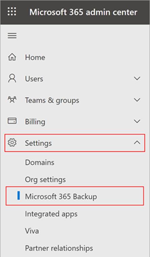Screen dimensions: 150x257
Task: Expand the Billing section chevron
Action: pos(137,121)
